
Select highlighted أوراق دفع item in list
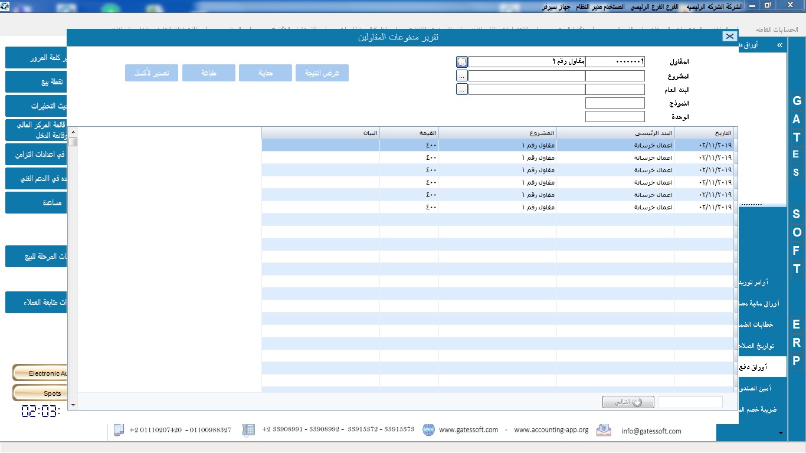point(762,367)
